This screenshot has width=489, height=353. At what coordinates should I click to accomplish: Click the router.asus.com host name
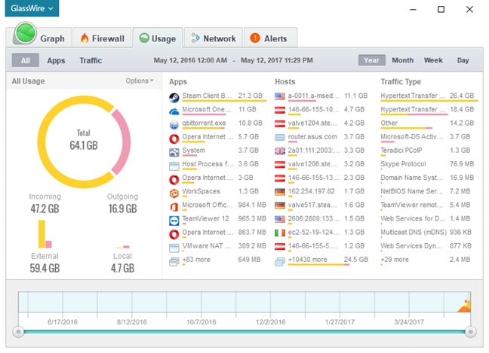(x=312, y=136)
